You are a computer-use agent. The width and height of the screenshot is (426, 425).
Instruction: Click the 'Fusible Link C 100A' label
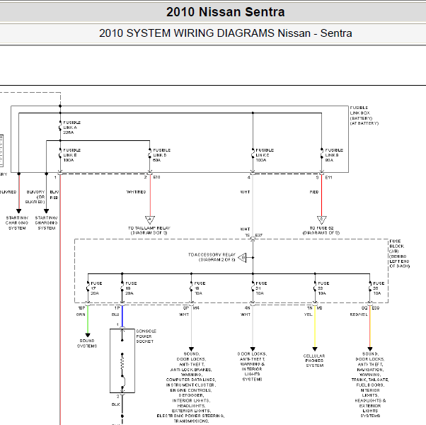pyautogui.click(x=265, y=155)
